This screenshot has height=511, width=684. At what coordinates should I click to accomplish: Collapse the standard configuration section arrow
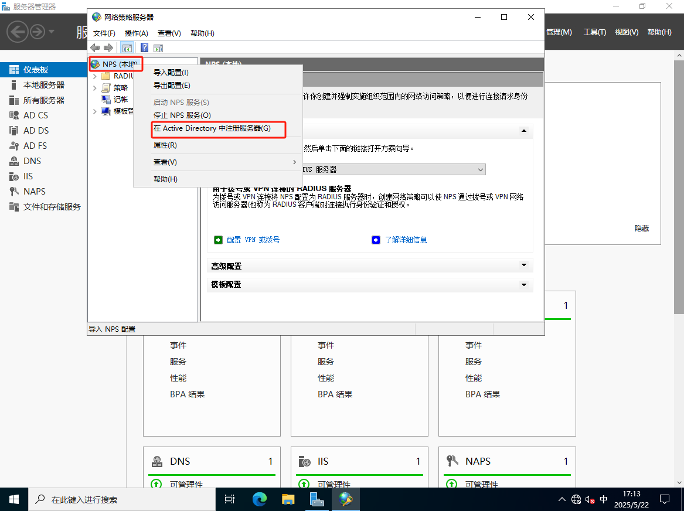point(524,131)
